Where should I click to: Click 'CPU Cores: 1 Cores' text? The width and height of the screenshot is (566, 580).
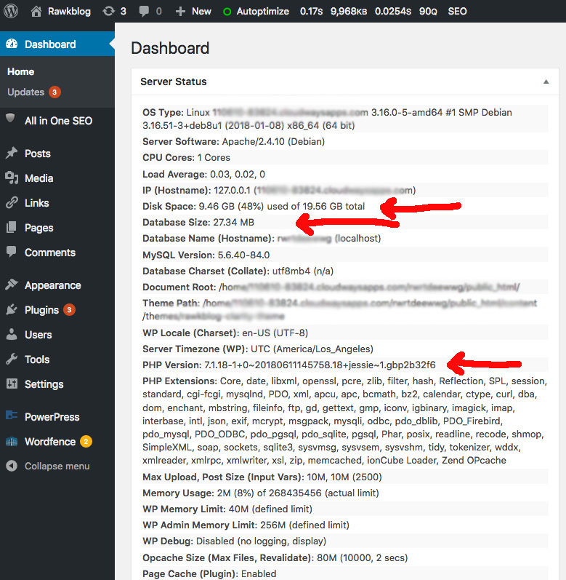point(186,158)
